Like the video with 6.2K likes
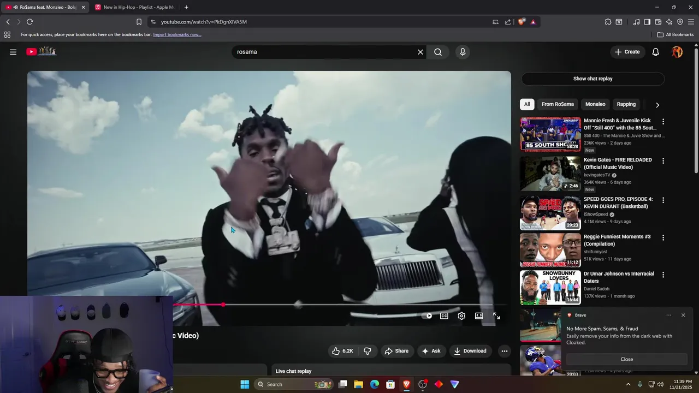The image size is (699, 393). pos(342,351)
